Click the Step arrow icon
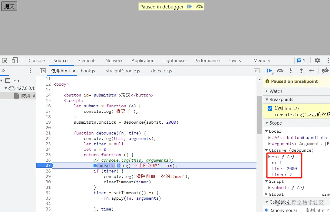 312,71
